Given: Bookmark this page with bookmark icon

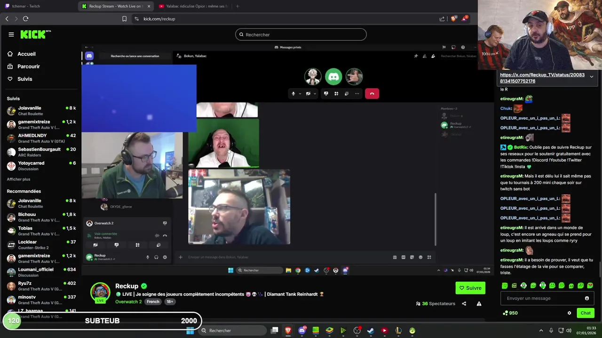Looking at the screenshot, I should (124, 19).
